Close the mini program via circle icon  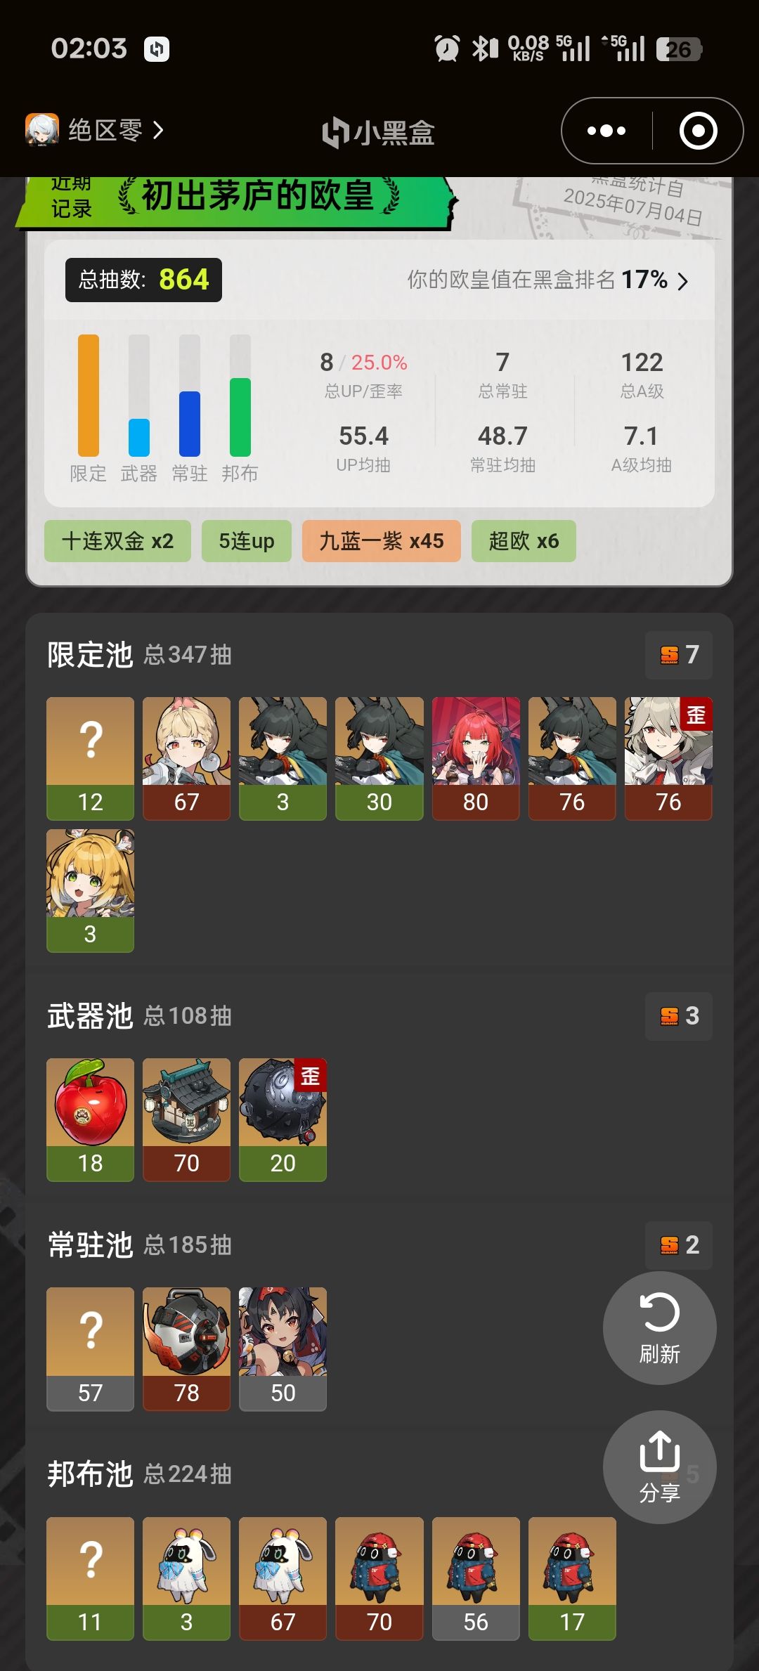698,131
